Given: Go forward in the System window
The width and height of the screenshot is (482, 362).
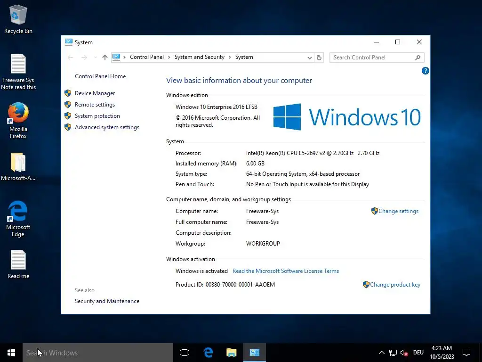Looking at the screenshot, I should [84, 57].
